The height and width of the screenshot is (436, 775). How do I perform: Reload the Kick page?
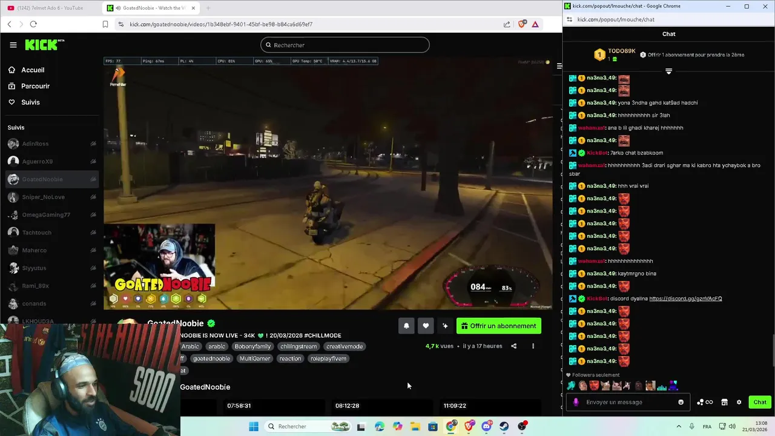point(33,24)
